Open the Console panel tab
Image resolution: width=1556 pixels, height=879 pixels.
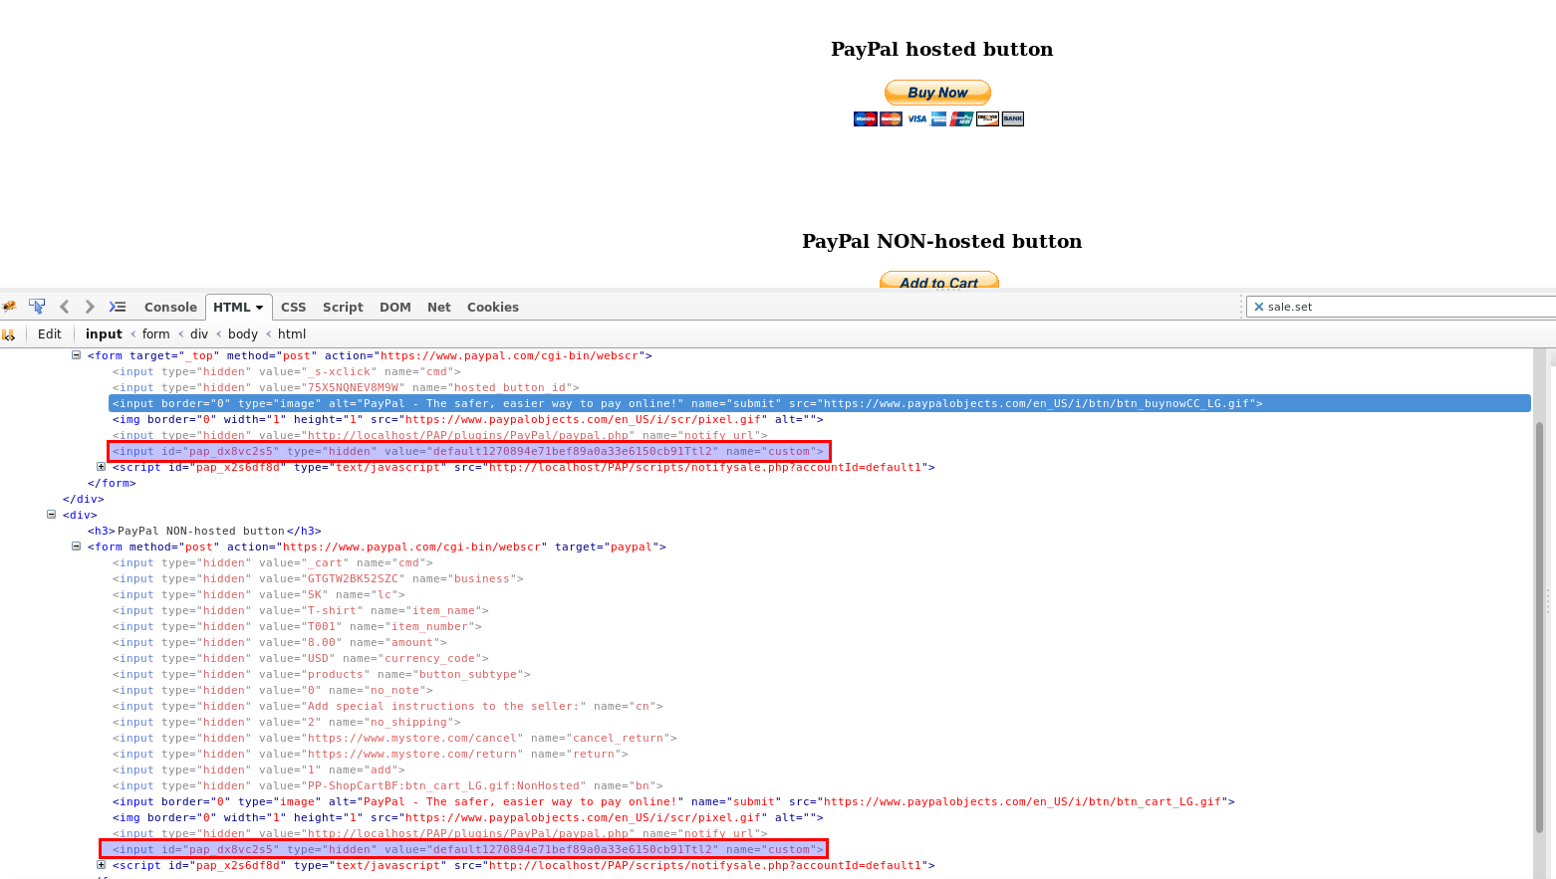pos(170,307)
